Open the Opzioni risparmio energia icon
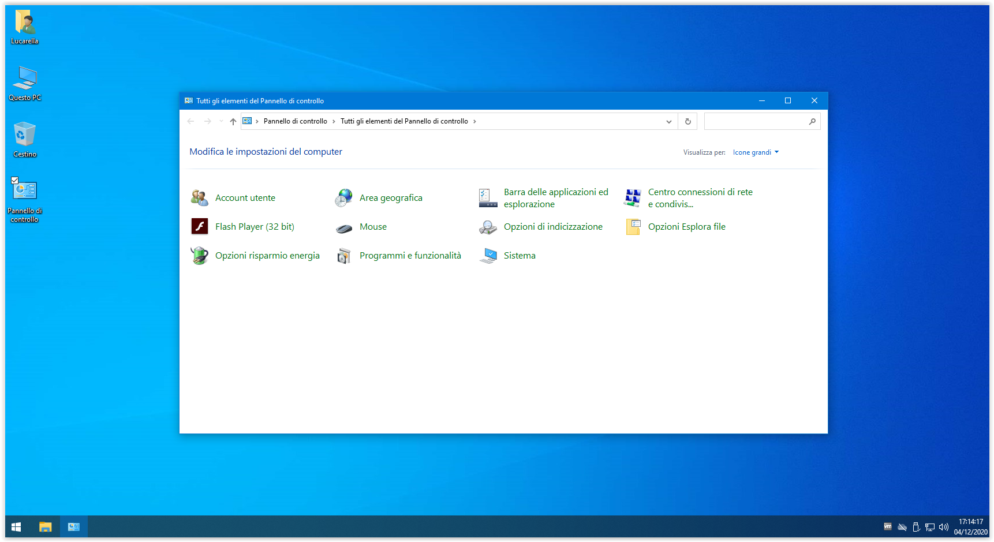The image size is (994, 542). [200, 256]
